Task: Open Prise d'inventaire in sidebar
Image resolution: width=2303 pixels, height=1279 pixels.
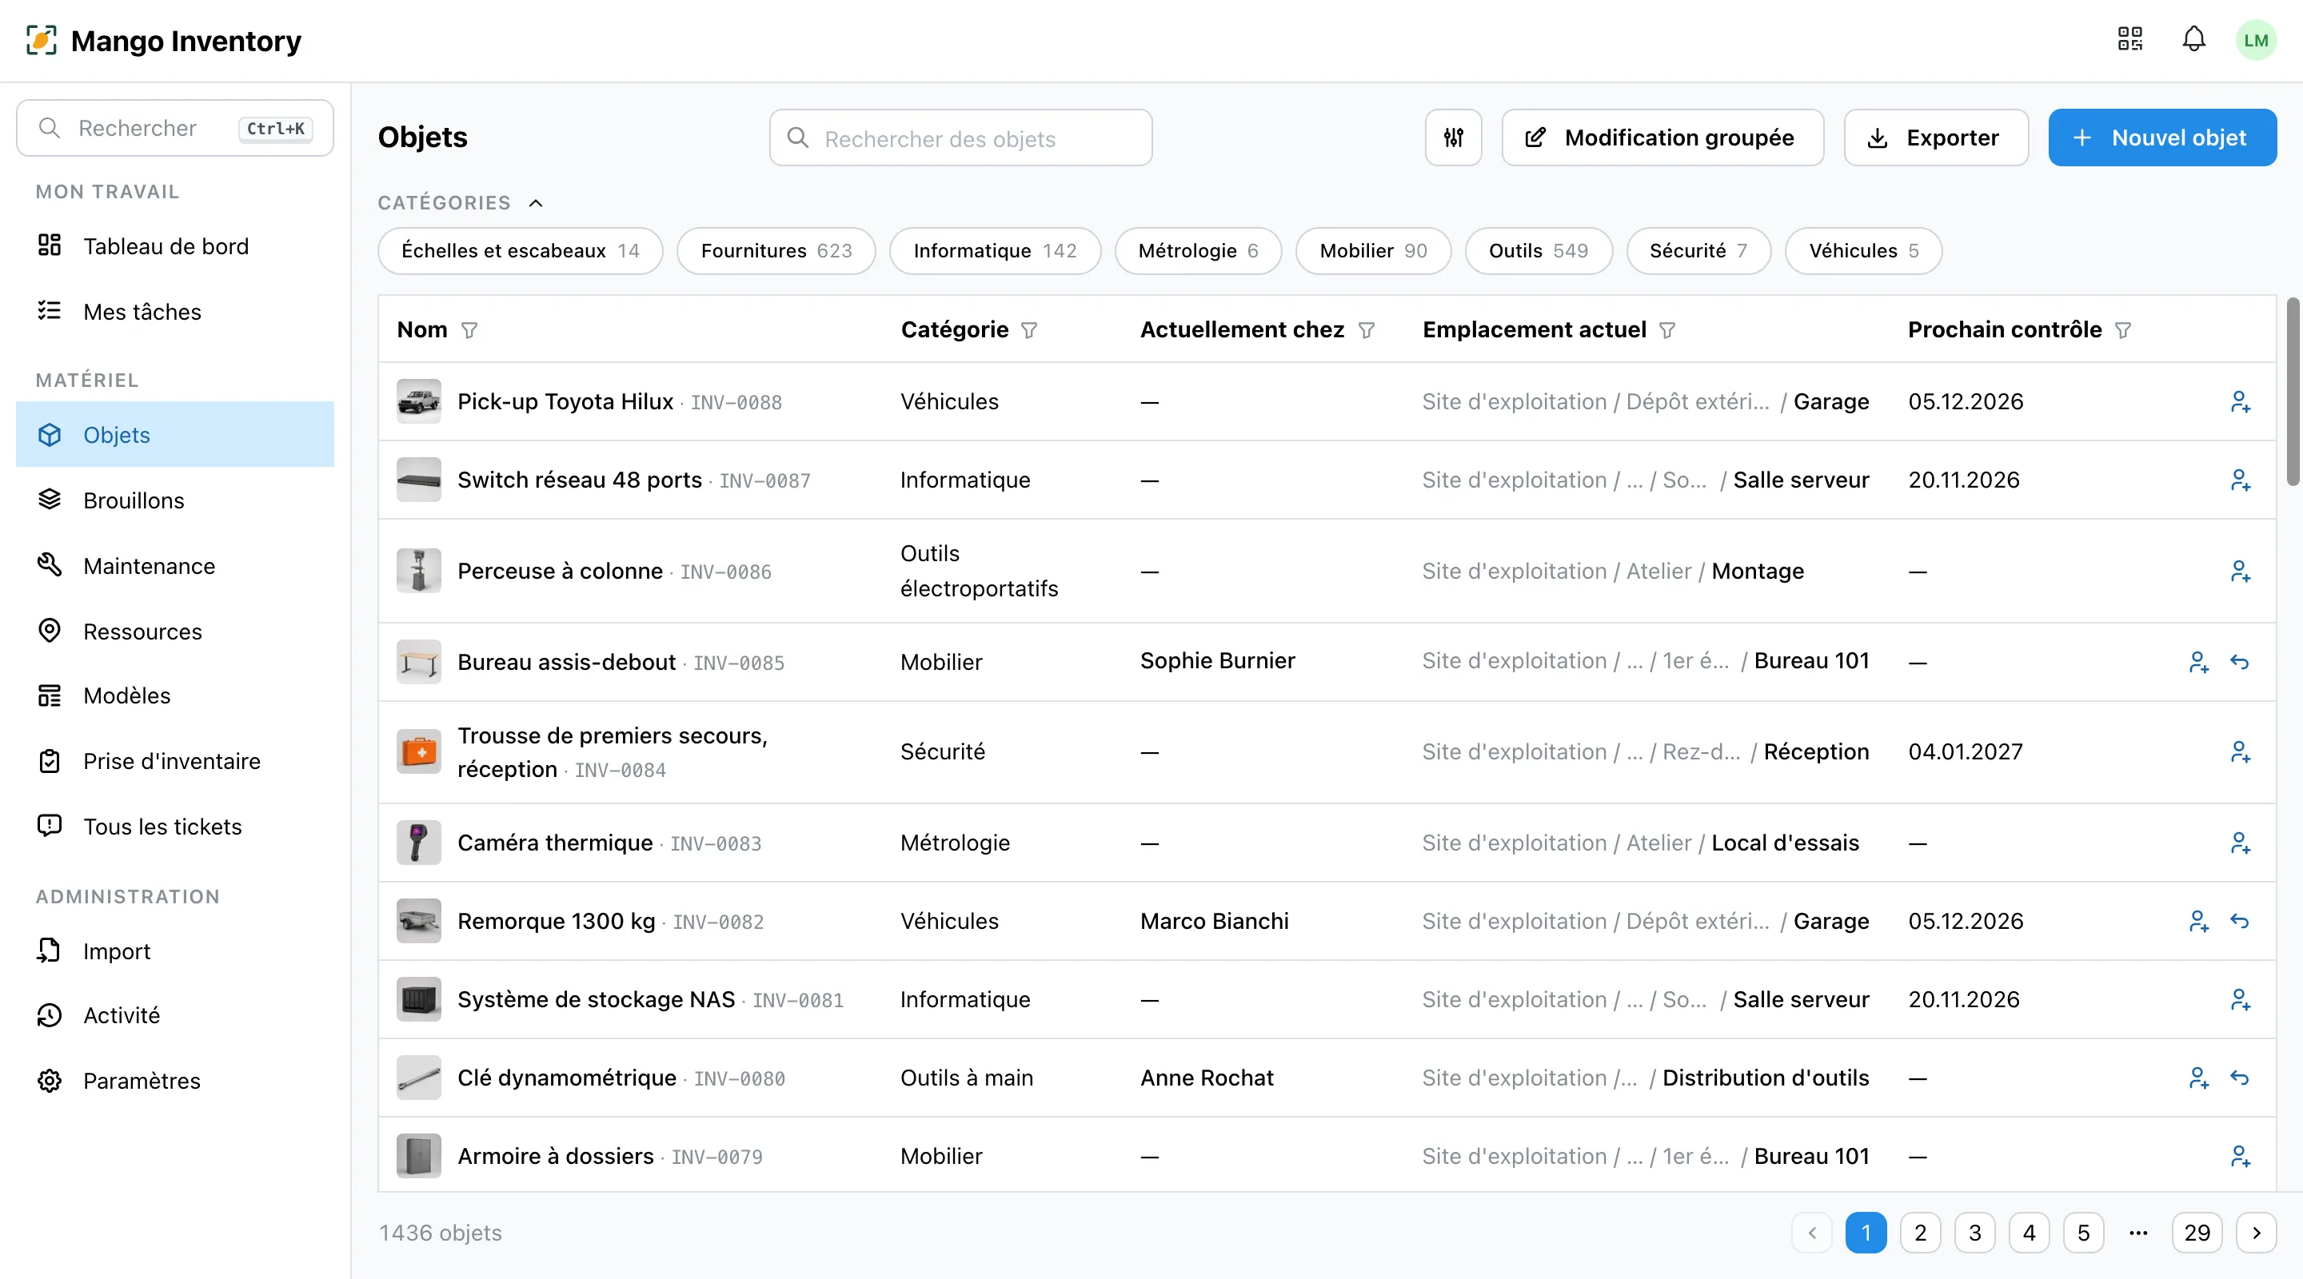Action: (x=175, y=761)
